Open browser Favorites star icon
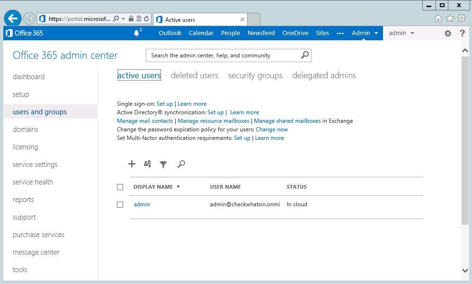This screenshot has height=284, width=472. [450, 18]
